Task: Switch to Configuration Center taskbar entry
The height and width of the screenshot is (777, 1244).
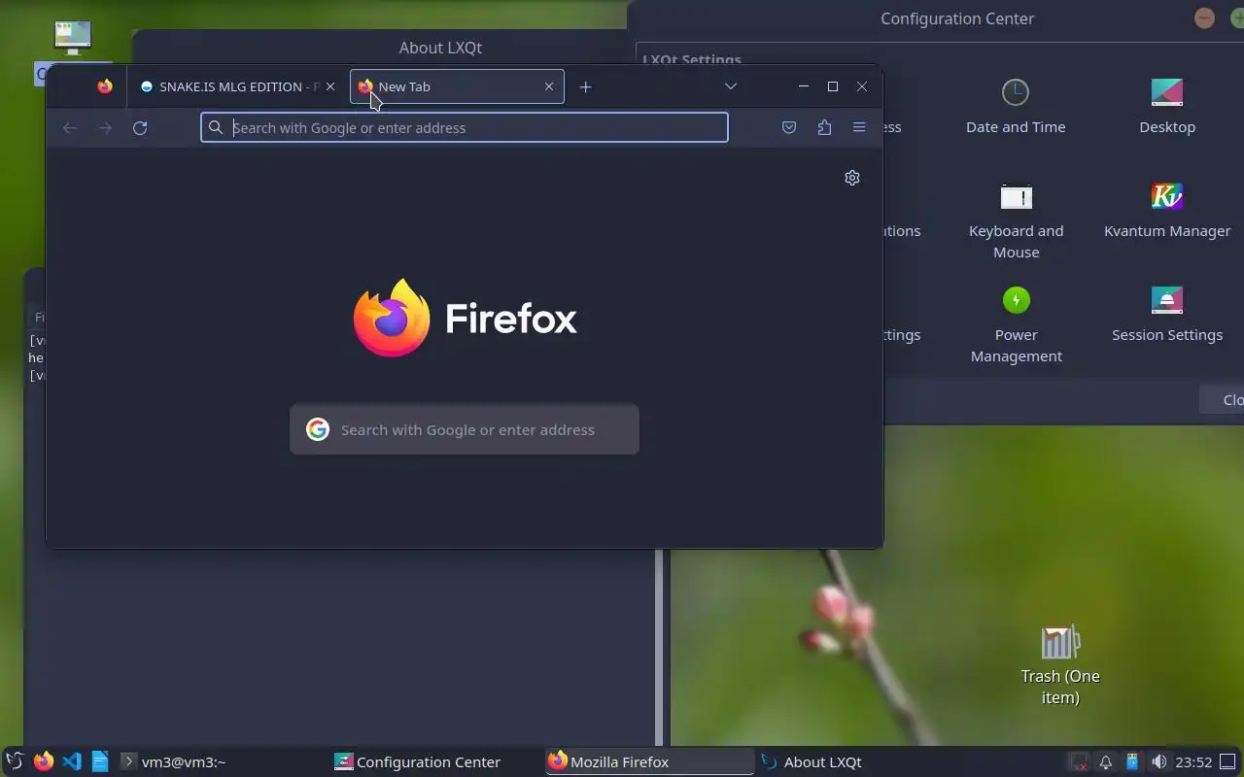Action: tap(435, 761)
